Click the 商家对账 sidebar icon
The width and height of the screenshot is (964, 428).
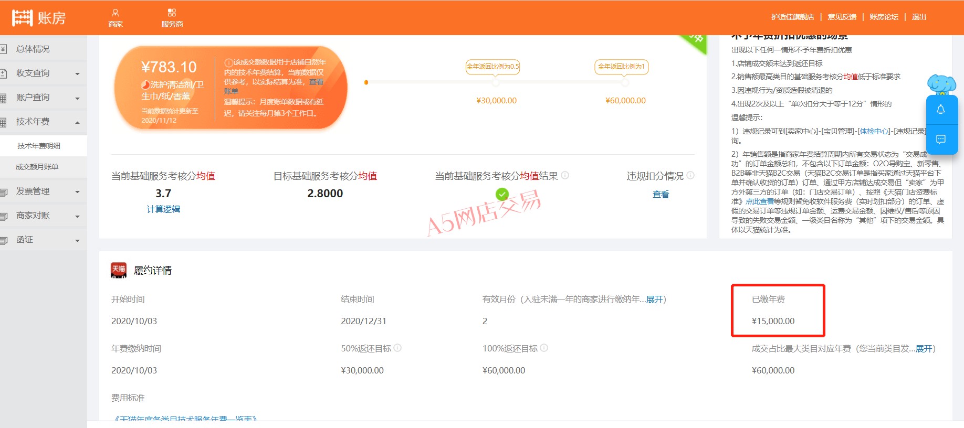tap(3, 216)
